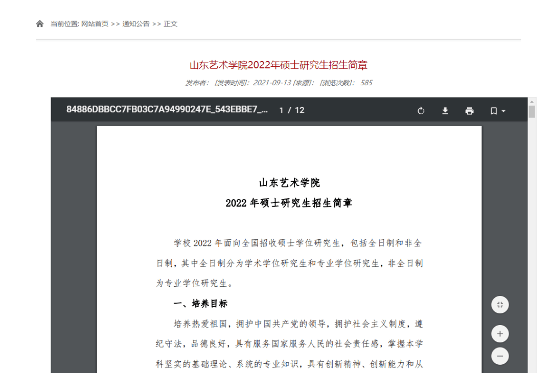Click the rotate page icon in PDF toolbar
Screen dimensions: 552x373
click(x=421, y=111)
